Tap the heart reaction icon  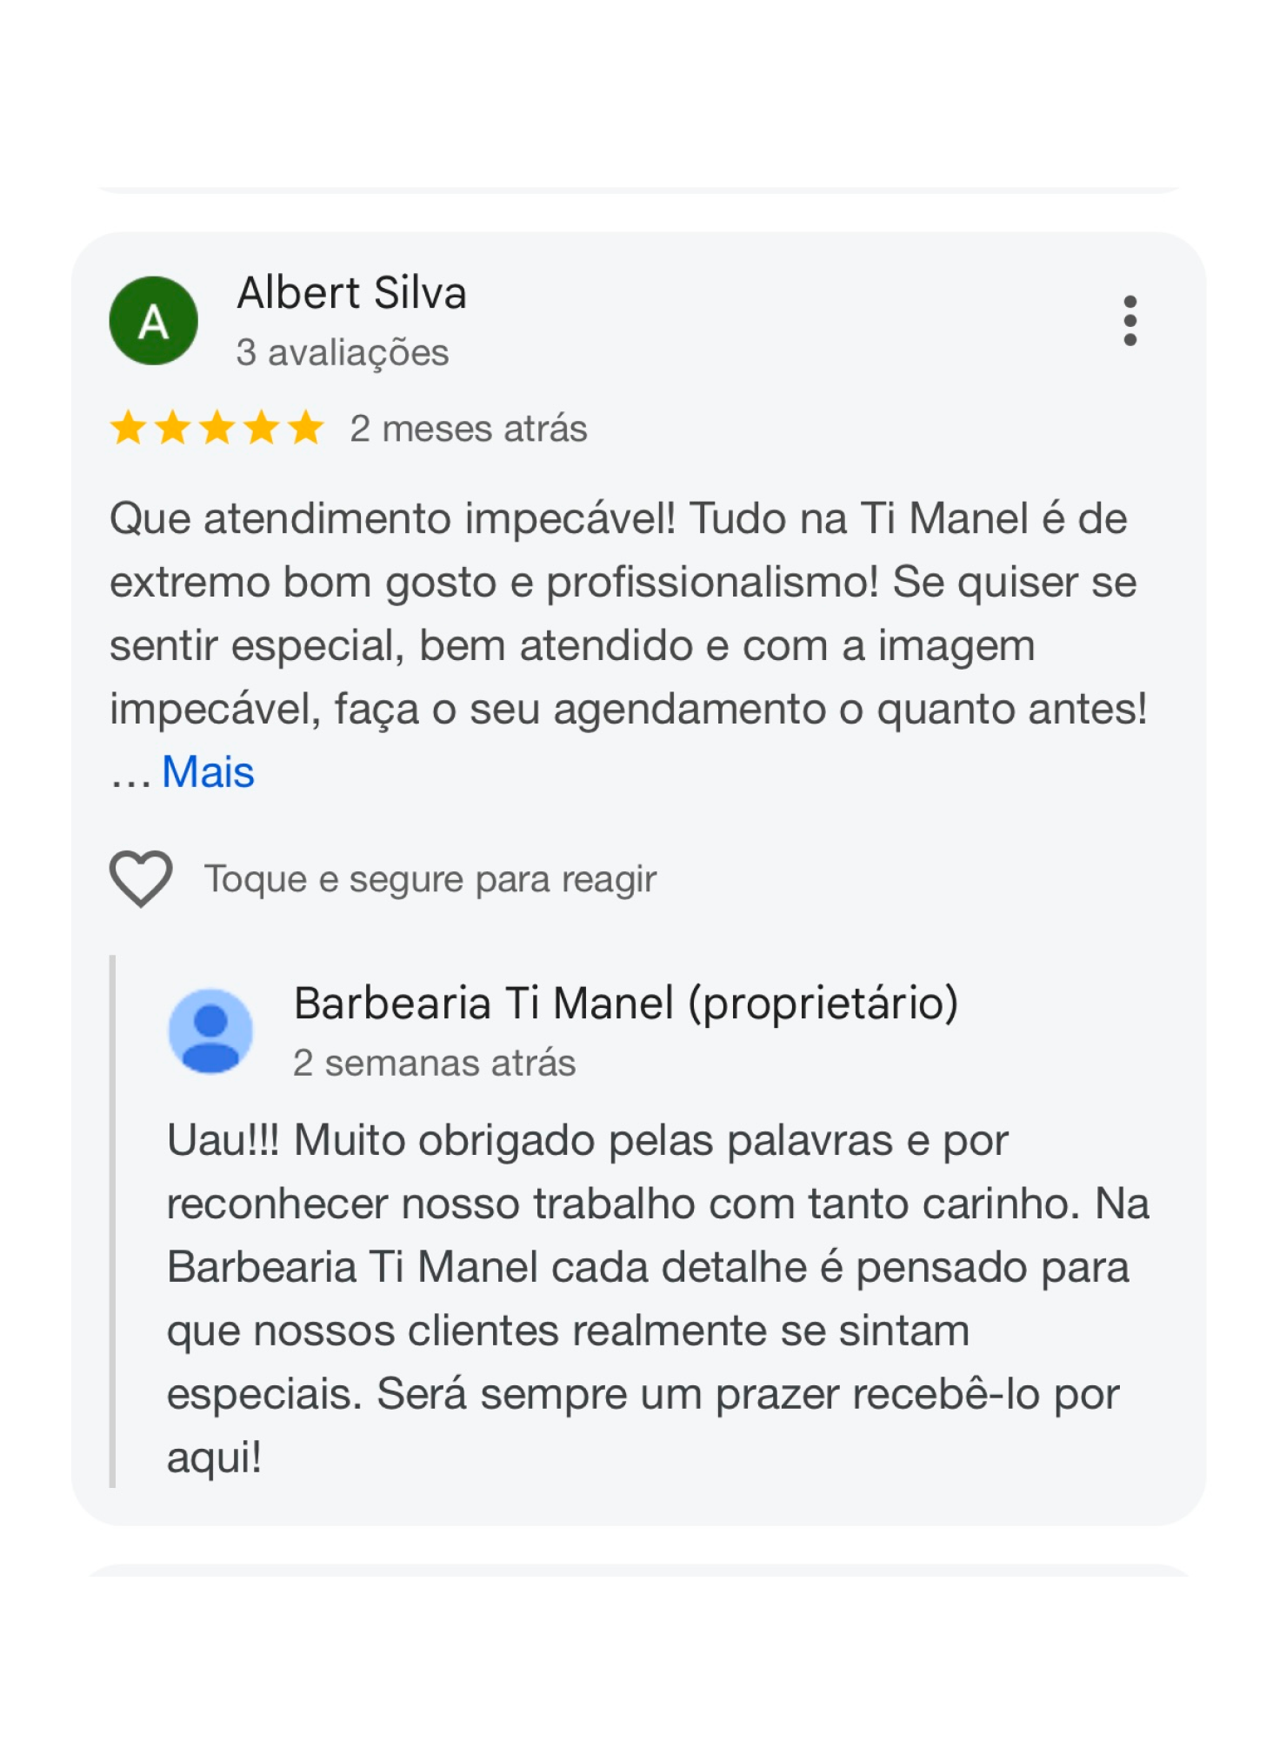point(141,878)
